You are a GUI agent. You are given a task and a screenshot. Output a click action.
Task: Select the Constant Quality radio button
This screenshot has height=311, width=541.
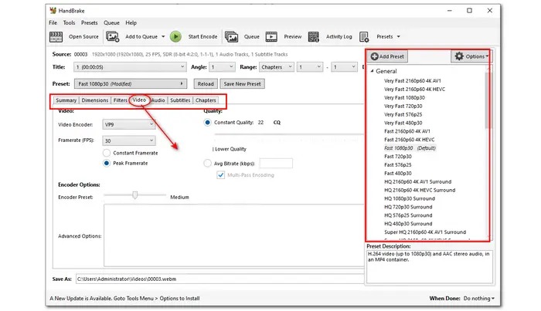tap(207, 122)
